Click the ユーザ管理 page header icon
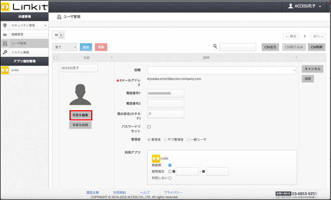The image size is (331, 200). click(59, 17)
